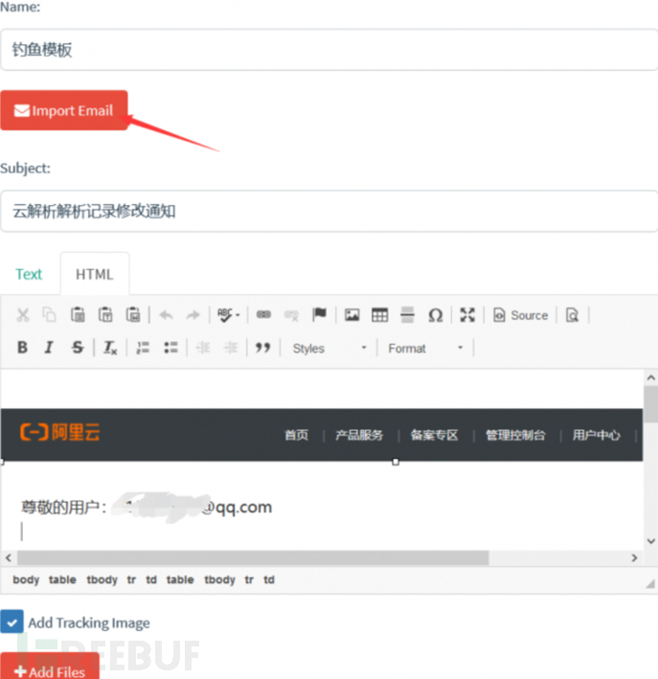The width and height of the screenshot is (658, 679).
Task: Click the Cut icon in editor toolbar
Action: pos(23,315)
